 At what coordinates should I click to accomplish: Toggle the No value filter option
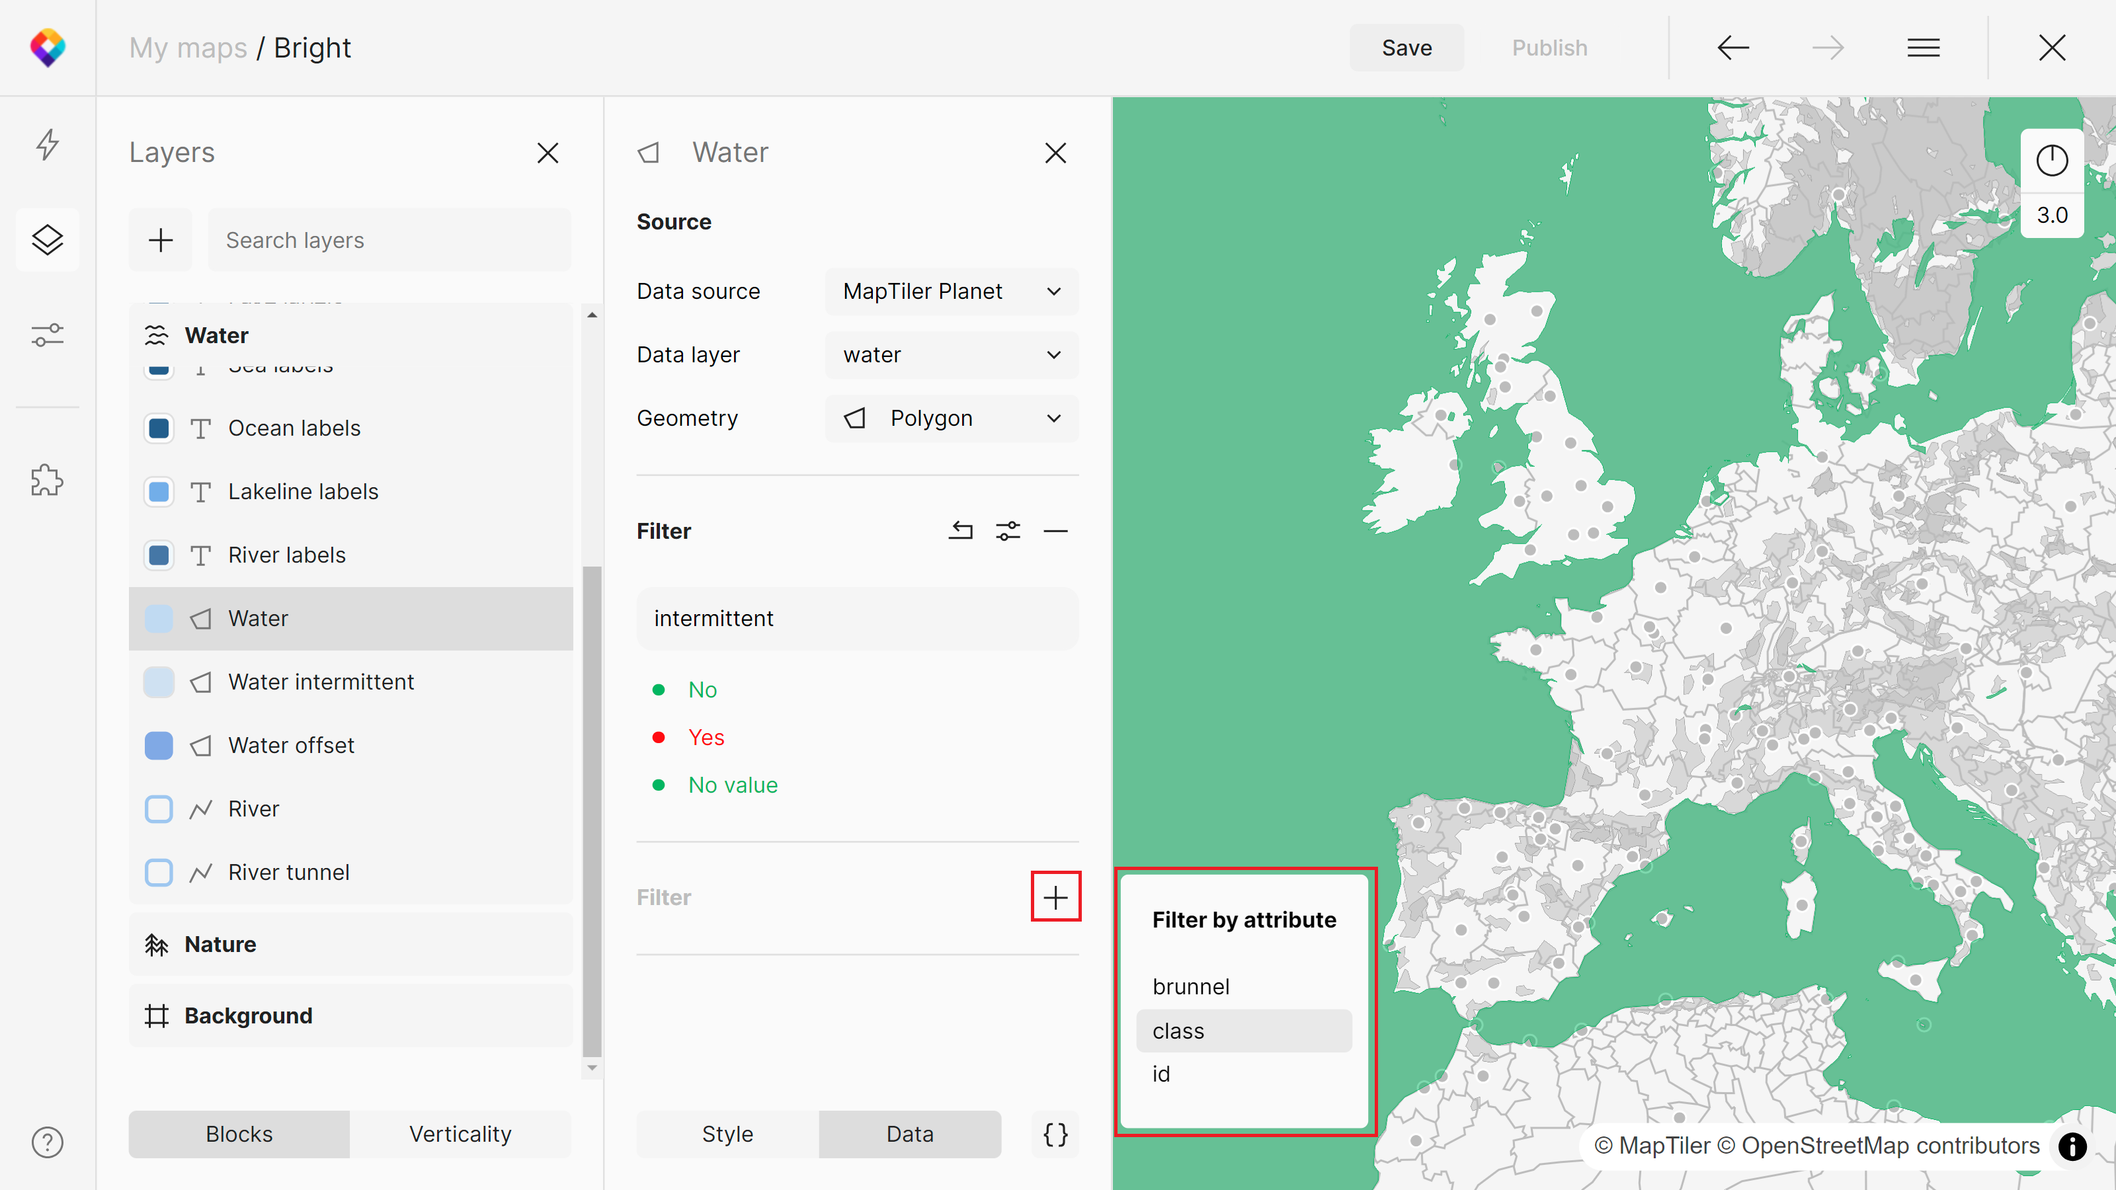(732, 785)
